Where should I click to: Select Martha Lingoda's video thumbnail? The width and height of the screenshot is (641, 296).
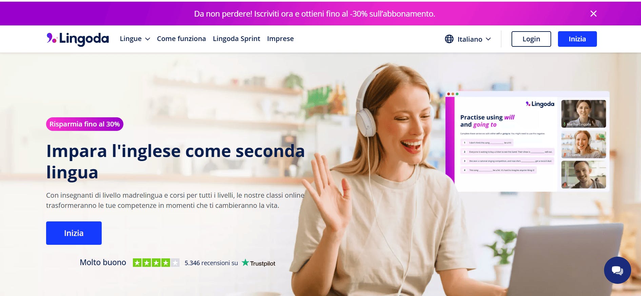pos(583,114)
